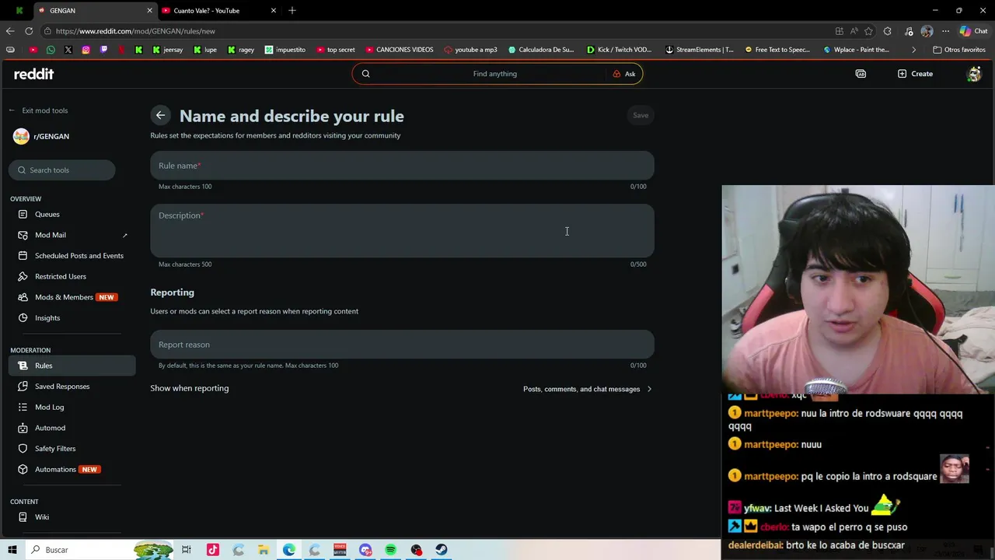Open File Explorer from the taskbar
Viewport: 995px width, 560px height.
pos(264,550)
